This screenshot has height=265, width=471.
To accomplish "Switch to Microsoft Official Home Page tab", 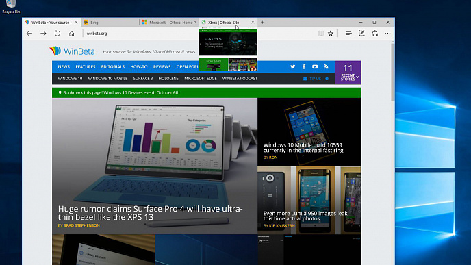I will pyautogui.click(x=169, y=22).
